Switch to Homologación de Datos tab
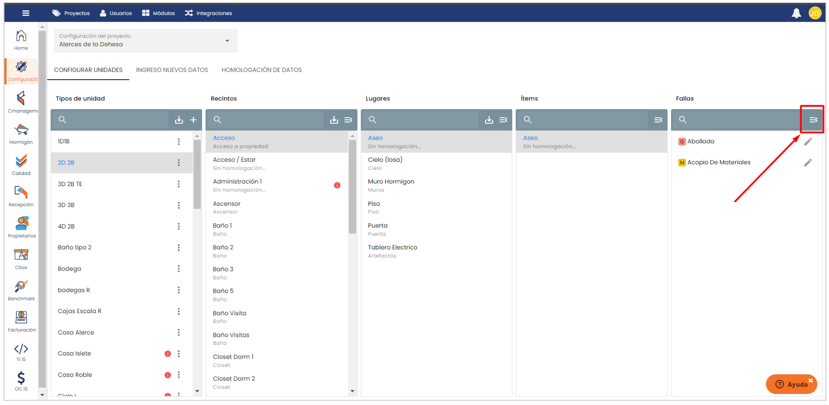The image size is (829, 405). pos(261,70)
